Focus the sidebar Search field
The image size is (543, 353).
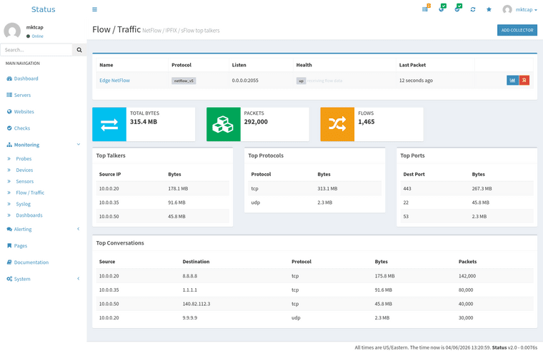[x=36, y=50]
